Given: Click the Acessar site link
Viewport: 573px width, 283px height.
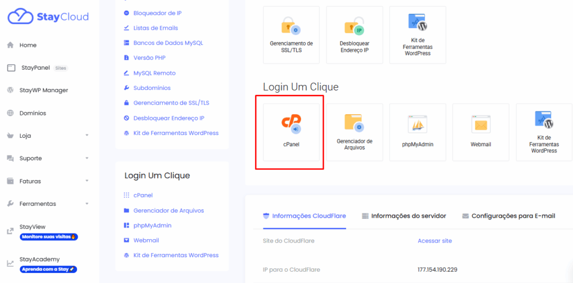Looking at the screenshot, I should point(435,241).
